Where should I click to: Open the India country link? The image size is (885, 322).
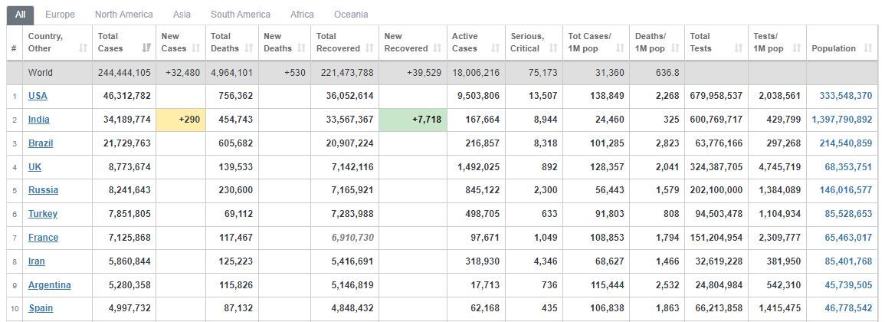(39, 120)
